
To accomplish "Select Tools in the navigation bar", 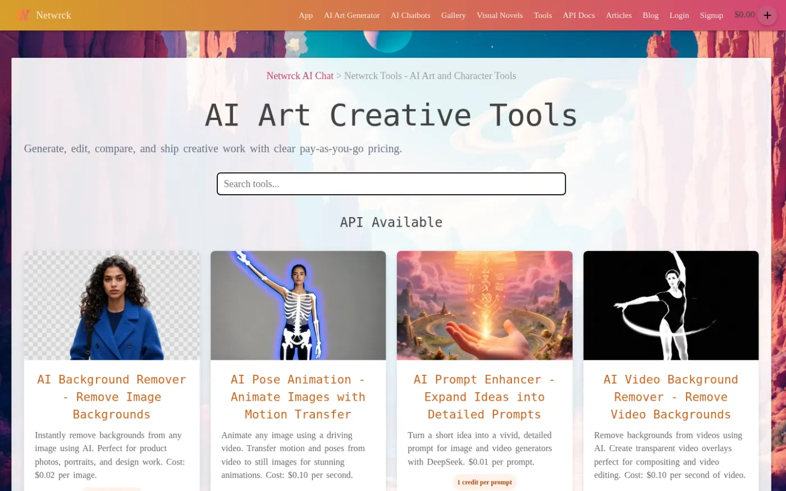I will pyautogui.click(x=542, y=15).
